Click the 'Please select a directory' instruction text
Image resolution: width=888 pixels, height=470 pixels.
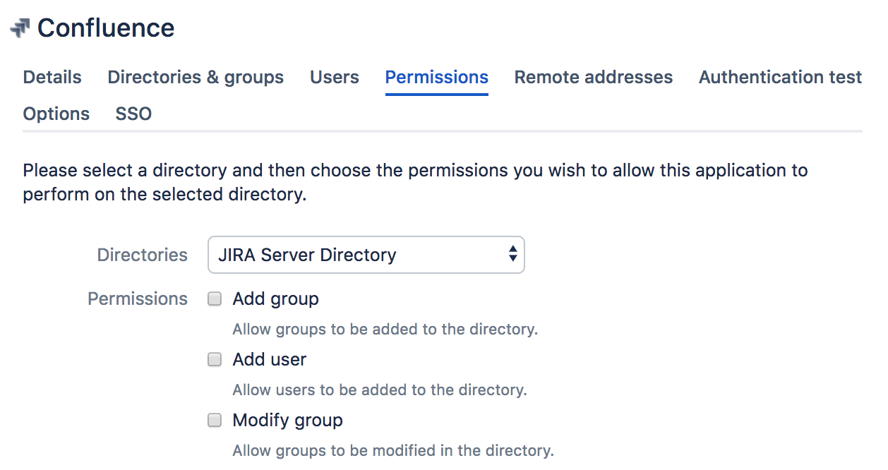[415, 182]
